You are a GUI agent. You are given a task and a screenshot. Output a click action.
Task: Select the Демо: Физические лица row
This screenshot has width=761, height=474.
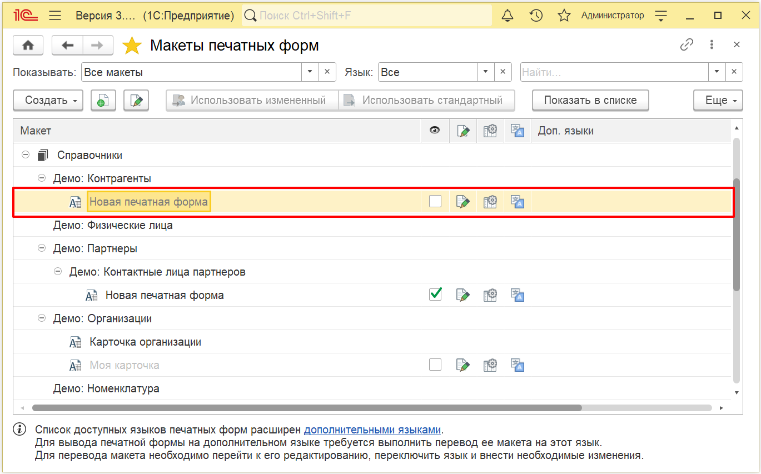(x=372, y=225)
